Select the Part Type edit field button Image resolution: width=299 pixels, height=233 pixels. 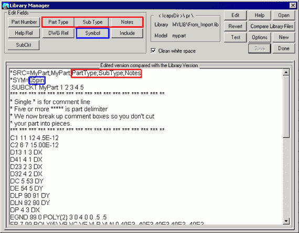[x=58, y=22]
